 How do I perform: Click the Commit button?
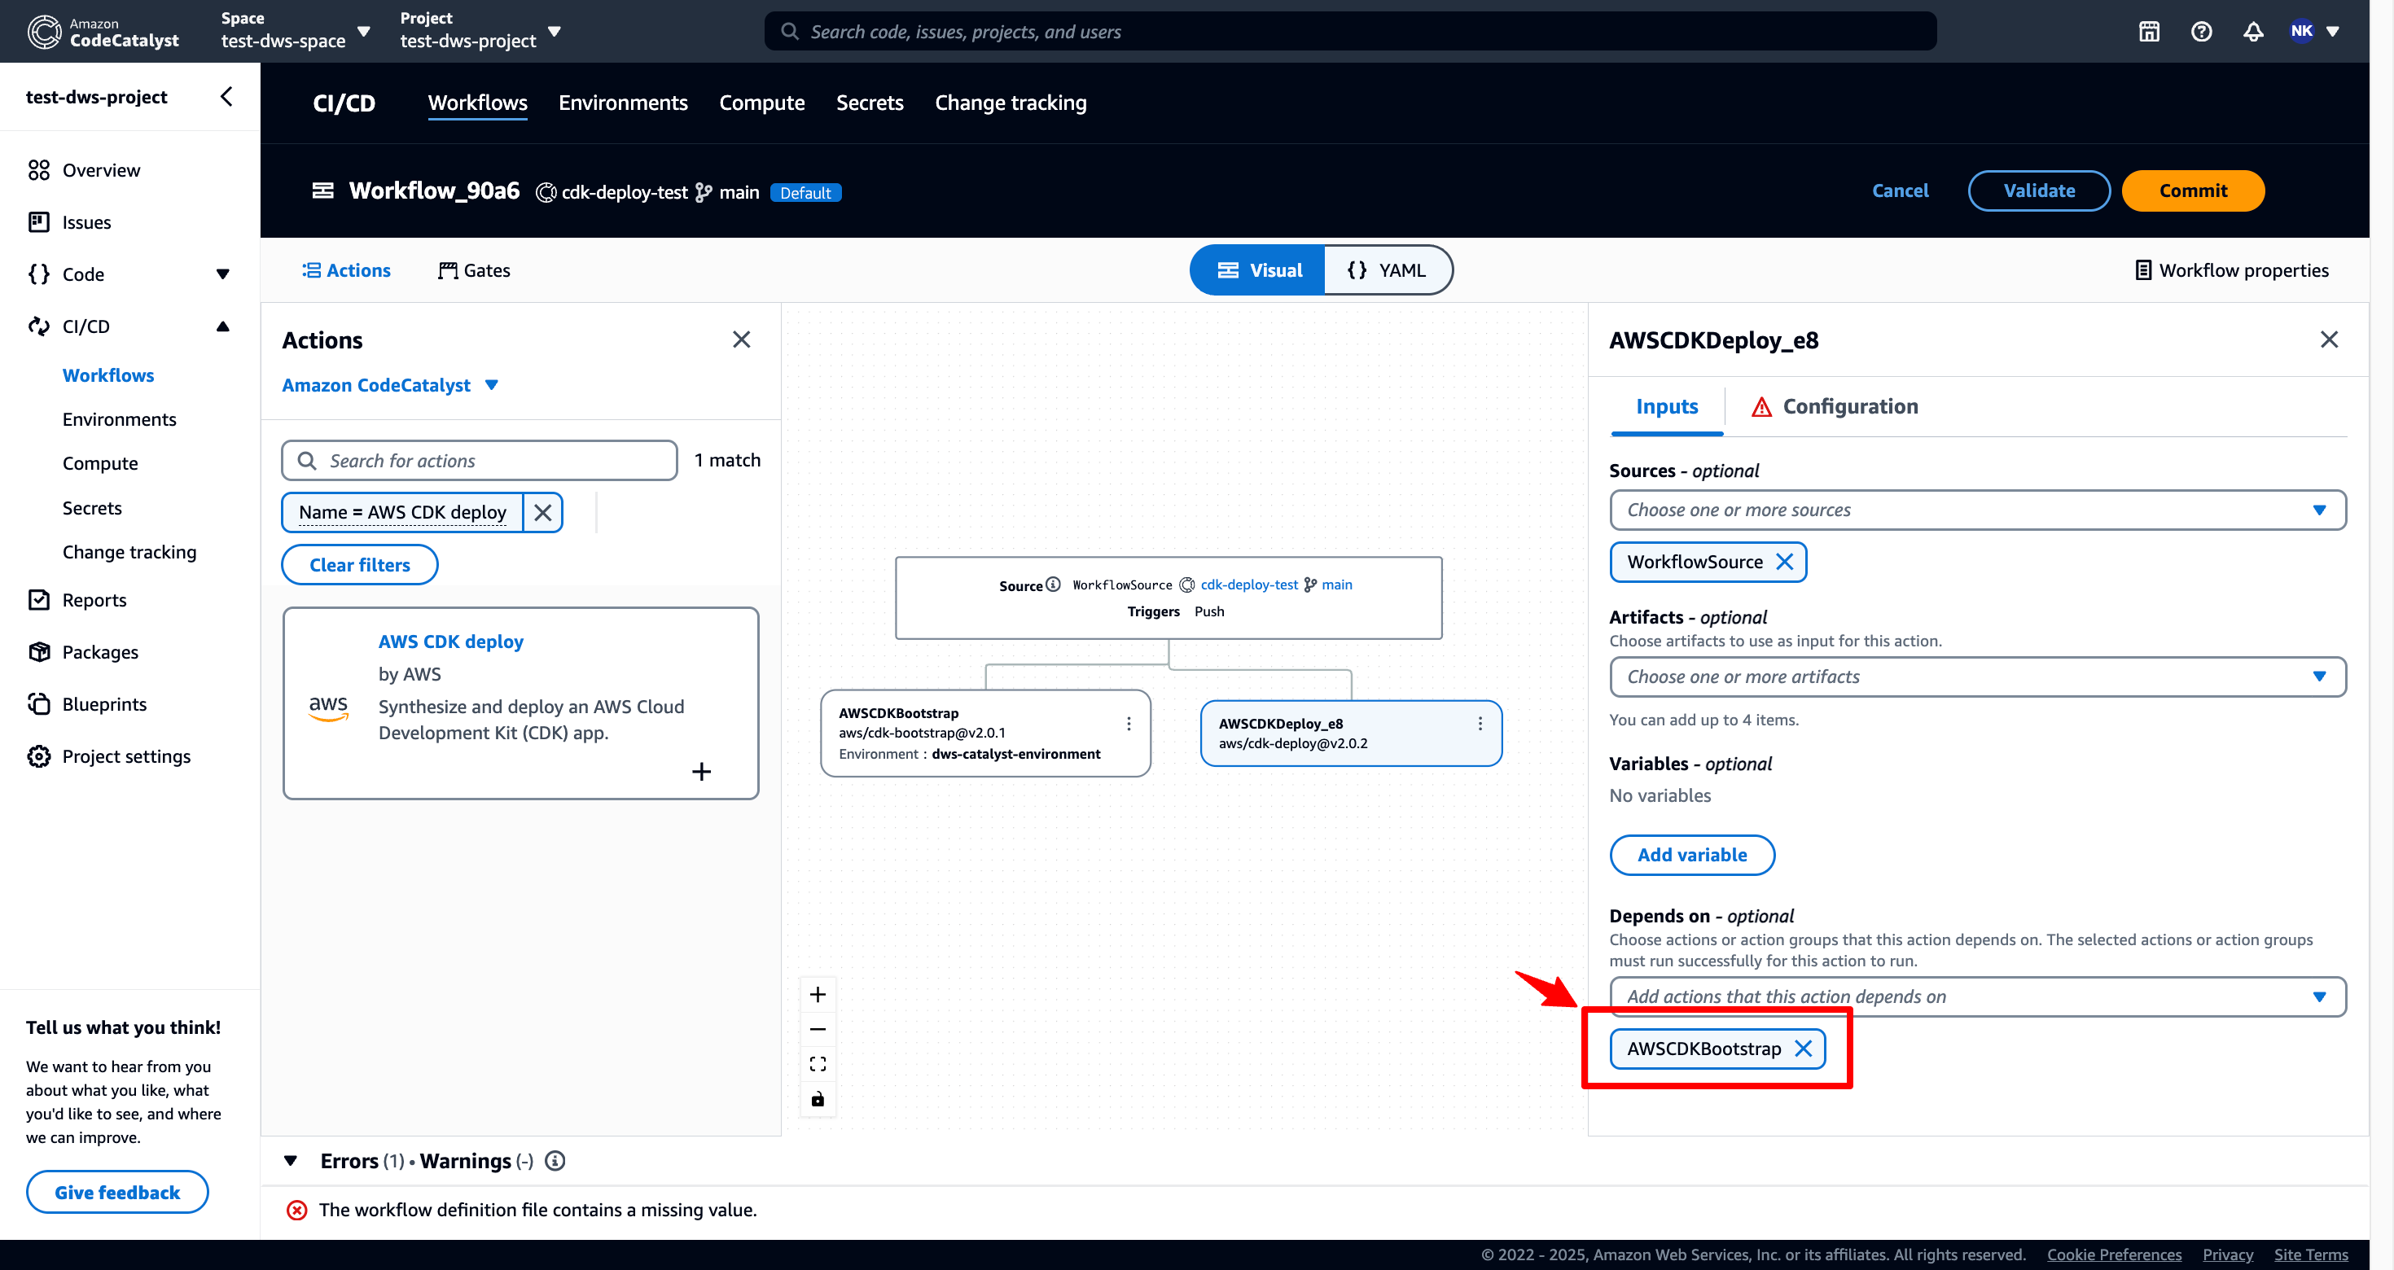2192,190
